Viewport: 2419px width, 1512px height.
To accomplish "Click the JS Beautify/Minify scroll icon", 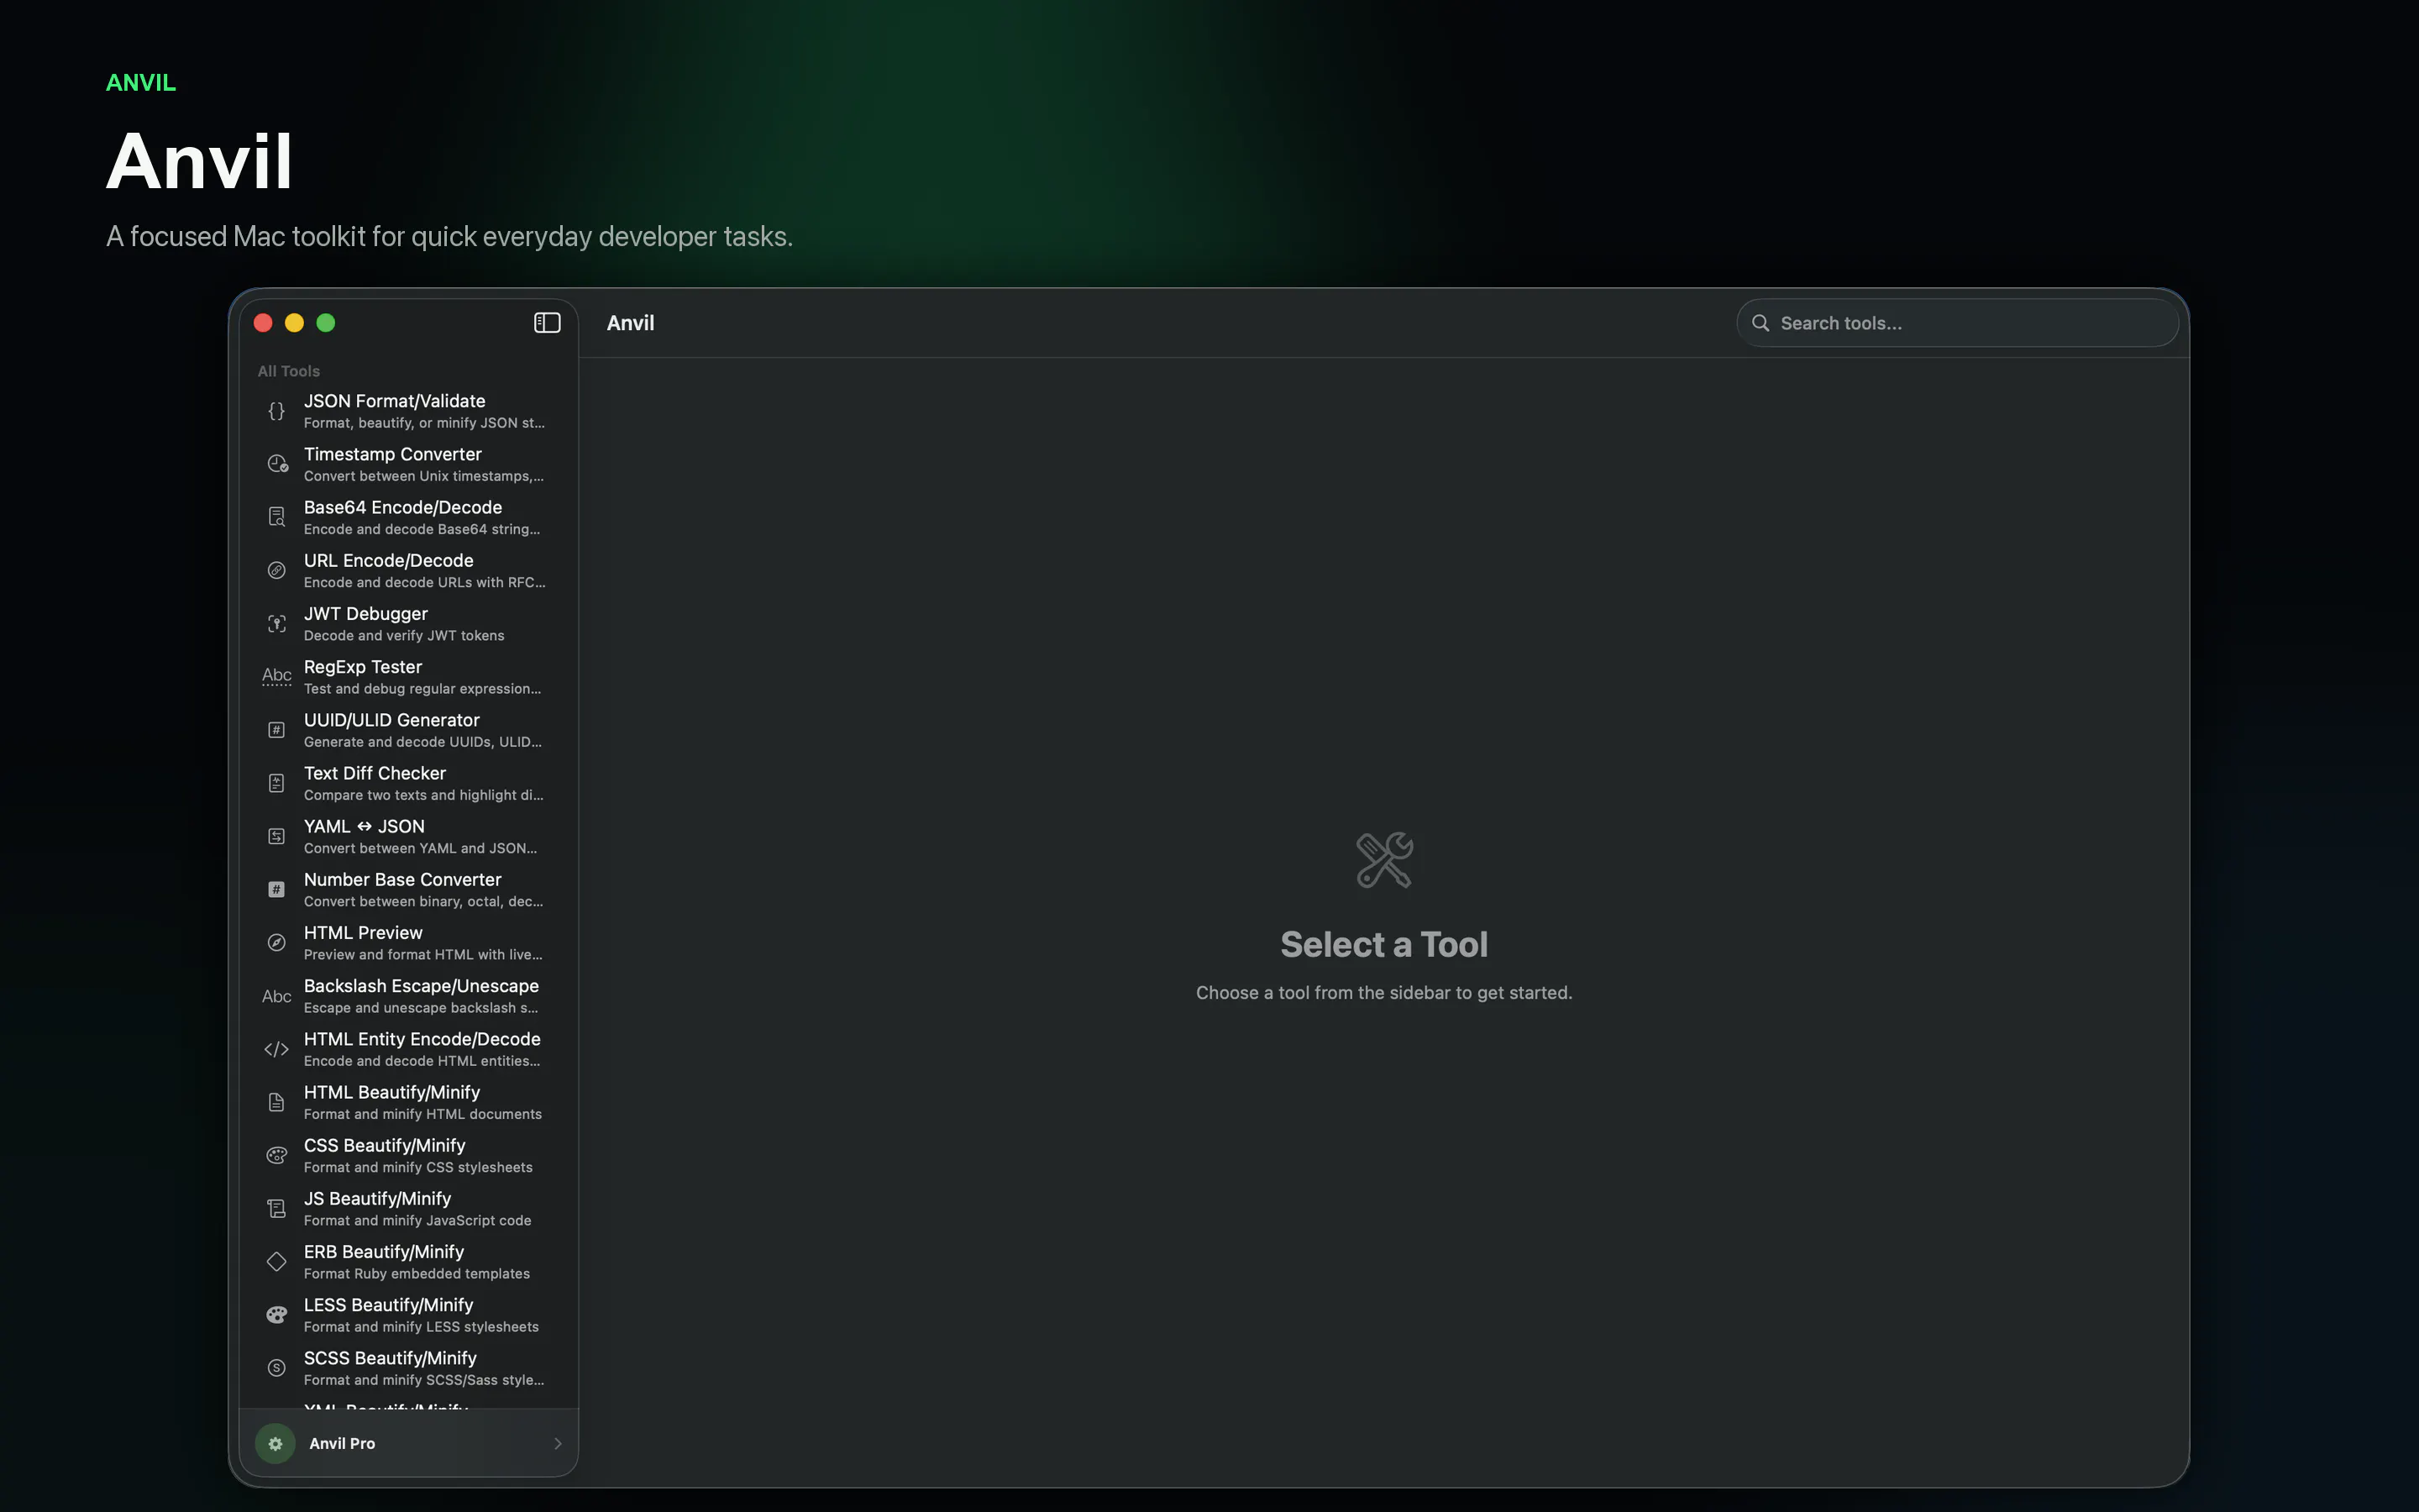I will point(277,1208).
